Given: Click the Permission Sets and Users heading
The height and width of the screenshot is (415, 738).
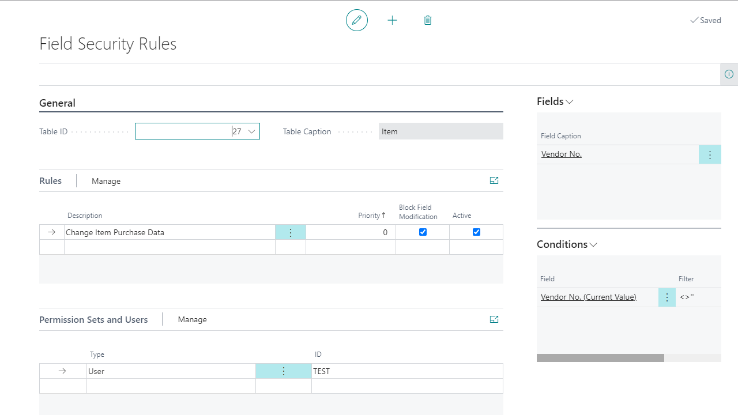Looking at the screenshot, I should pos(93,319).
